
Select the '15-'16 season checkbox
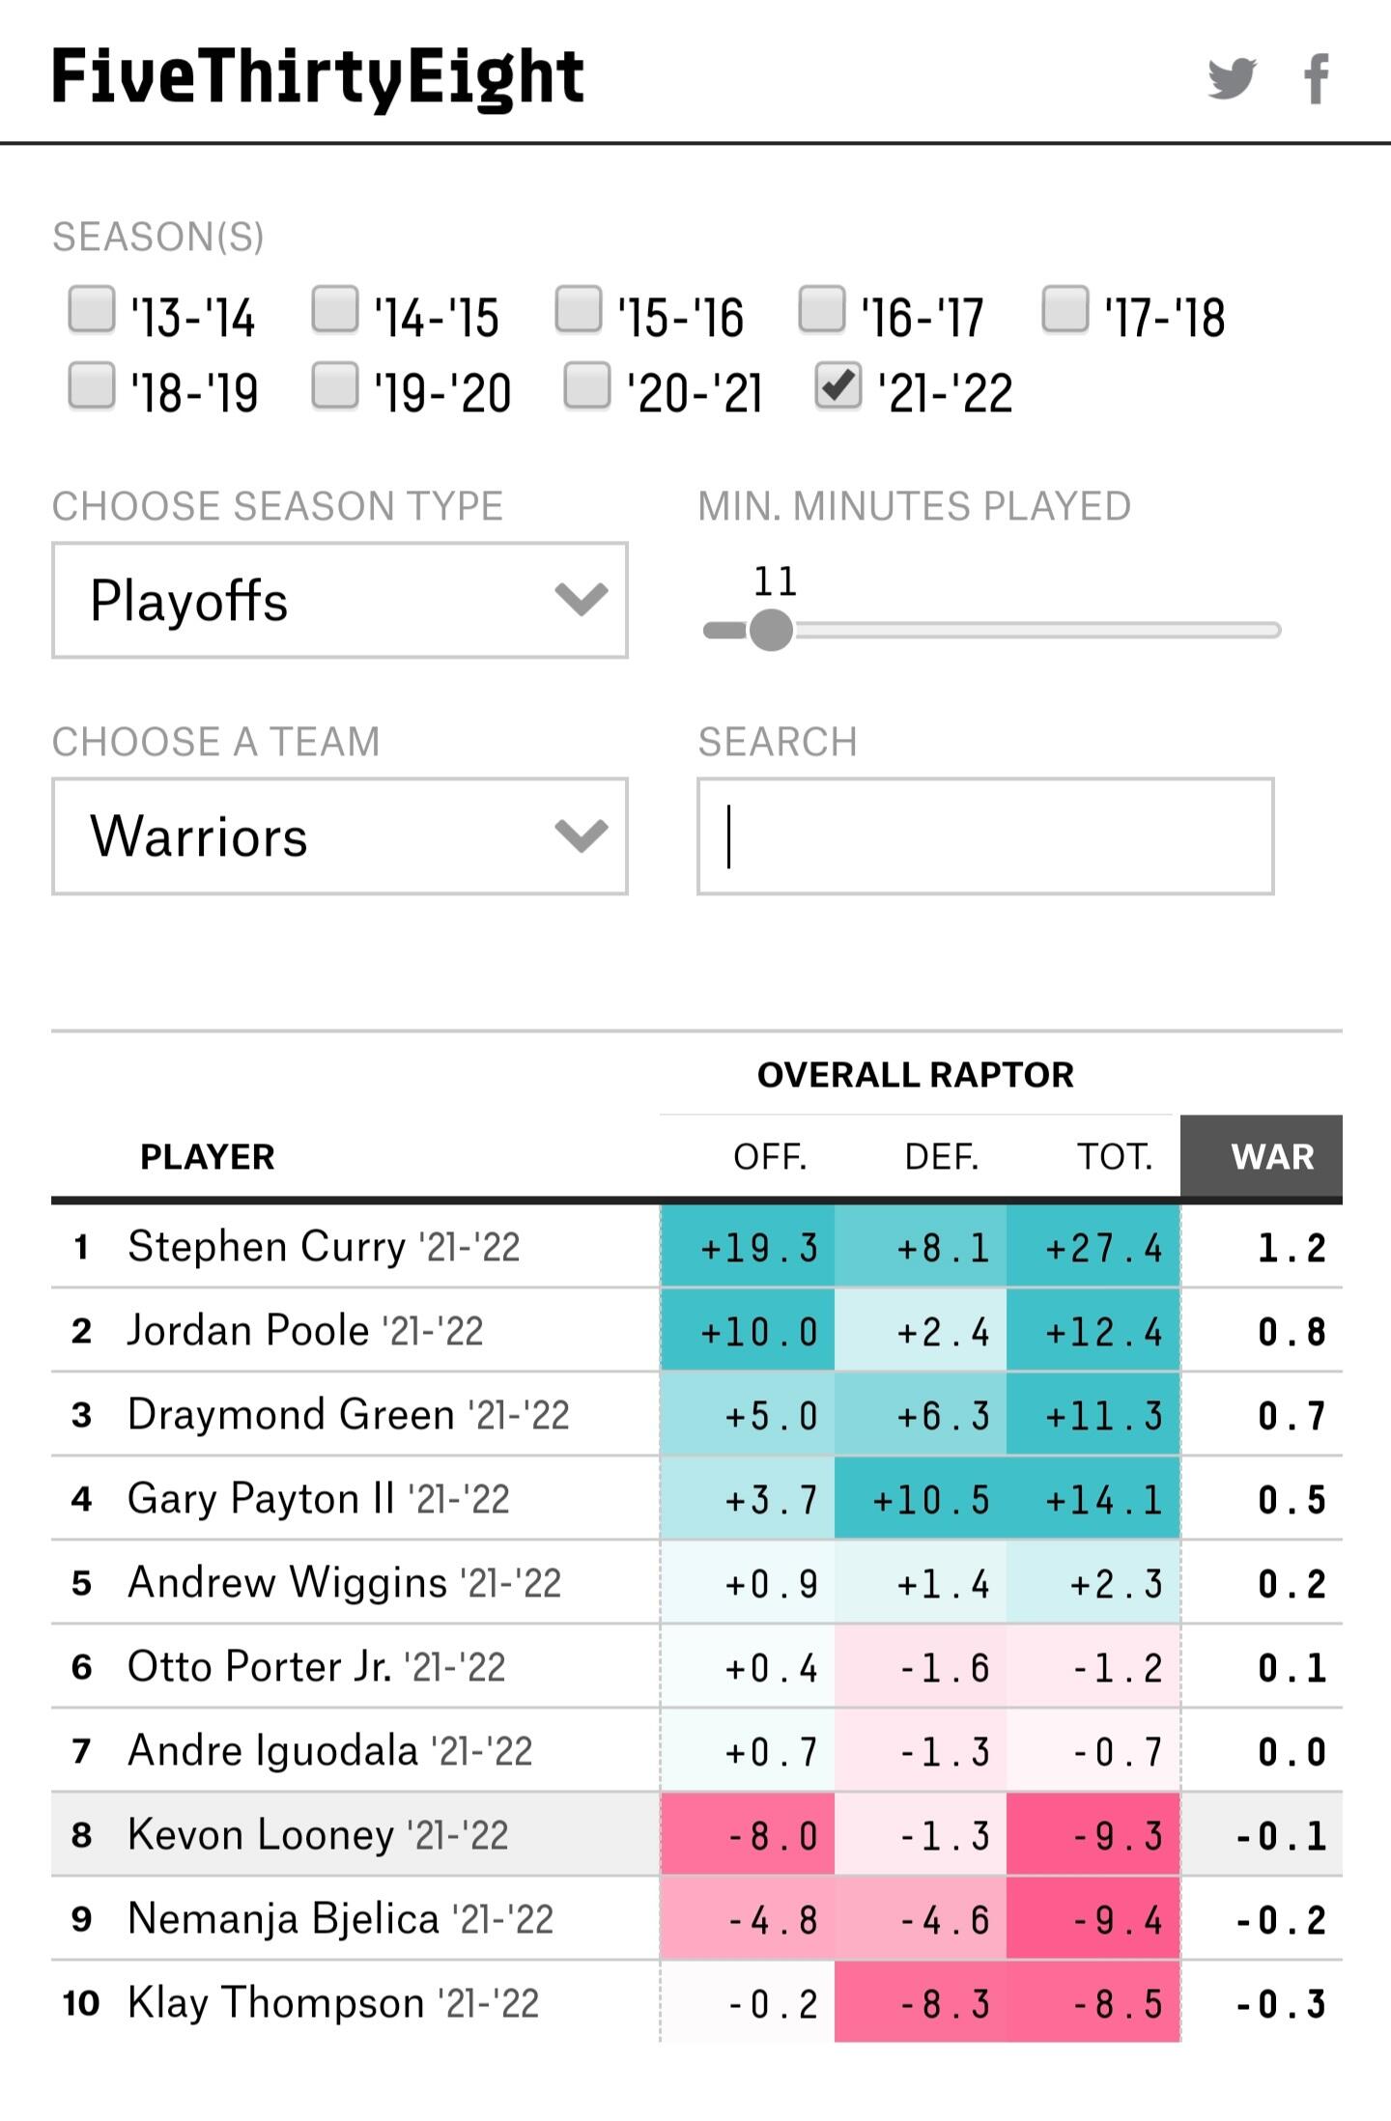579,310
